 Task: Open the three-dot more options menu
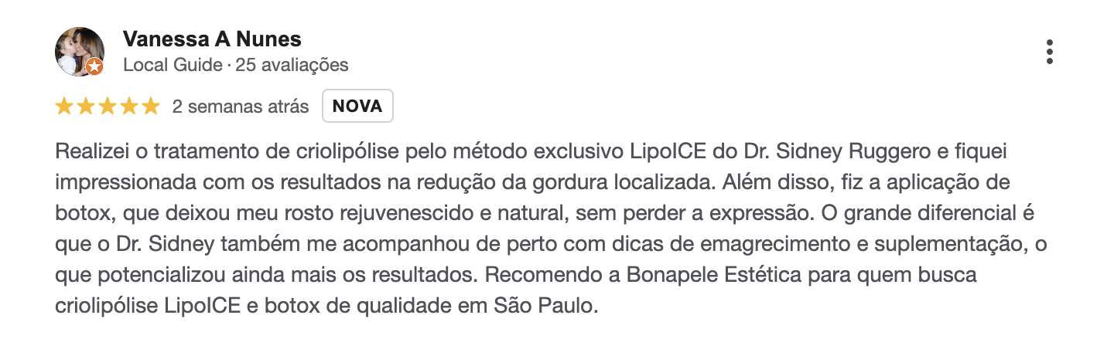(1049, 52)
